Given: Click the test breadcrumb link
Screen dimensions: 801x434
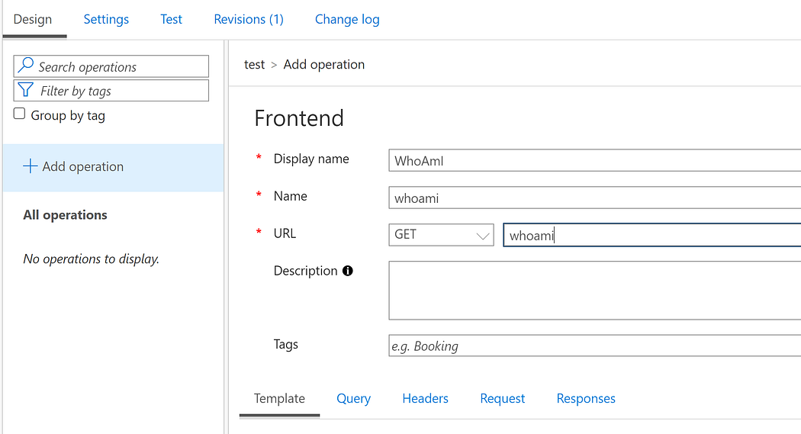Looking at the screenshot, I should click(254, 65).
